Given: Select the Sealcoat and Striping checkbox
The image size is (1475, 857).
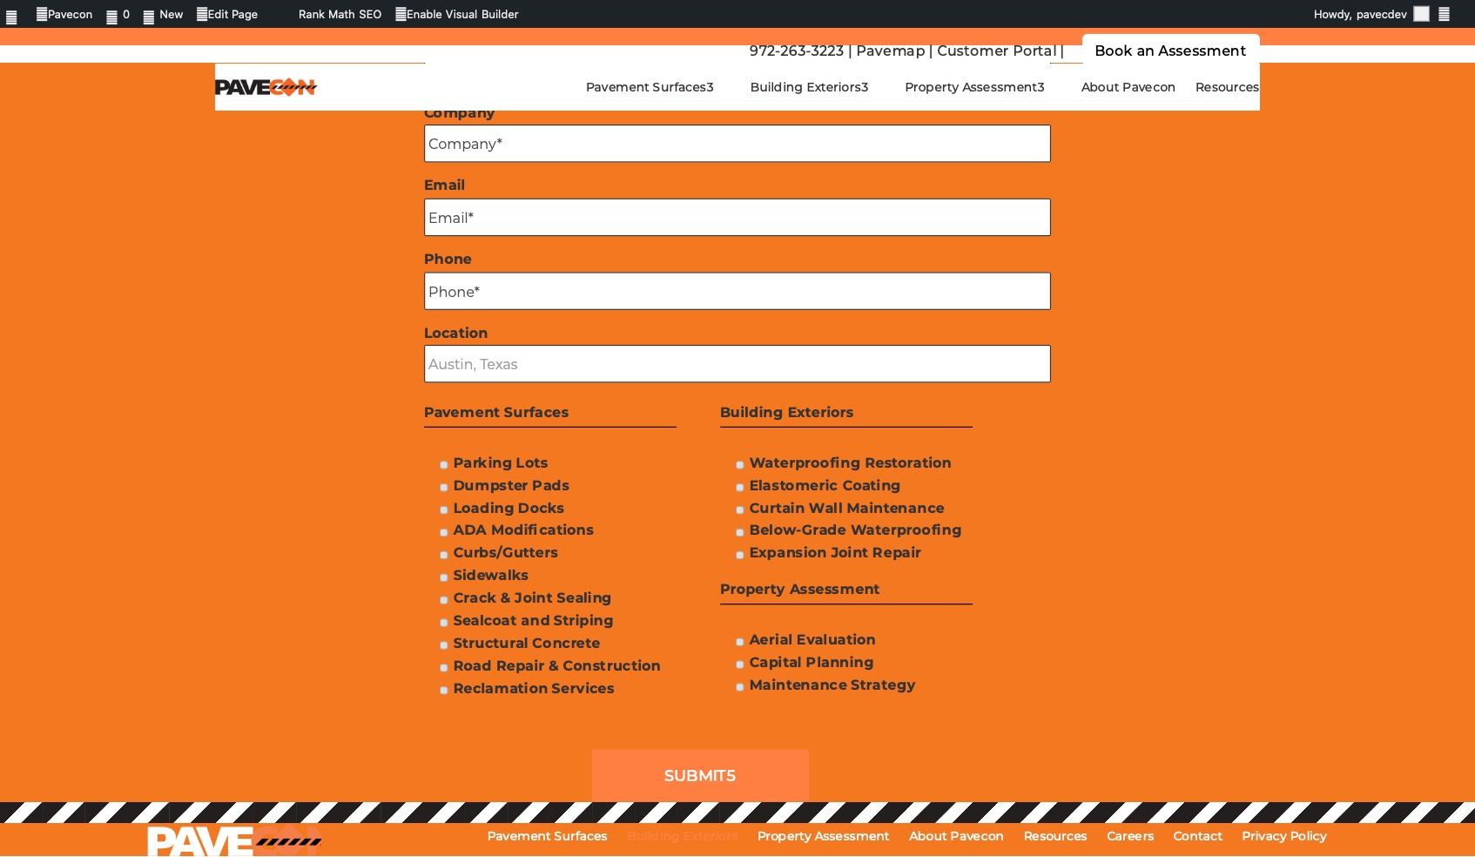Looking at the screenshot, I should (444, 623).
